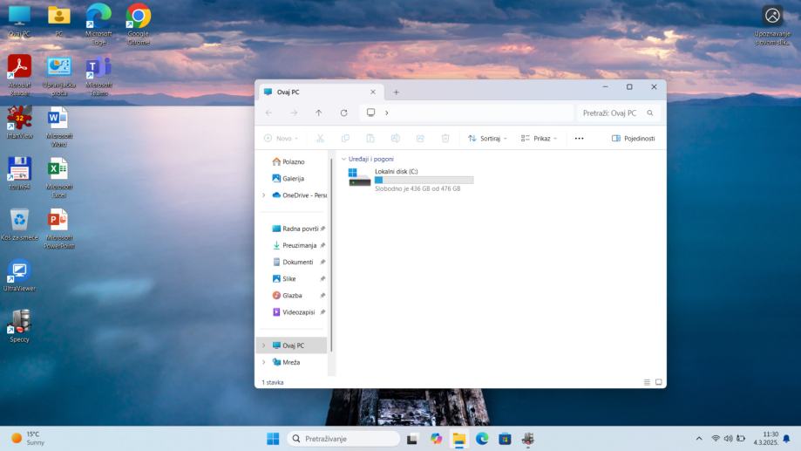801x451 pixels.
Task: Click the Paste toolbar icon in Explorer
Action: click(370, 138)
